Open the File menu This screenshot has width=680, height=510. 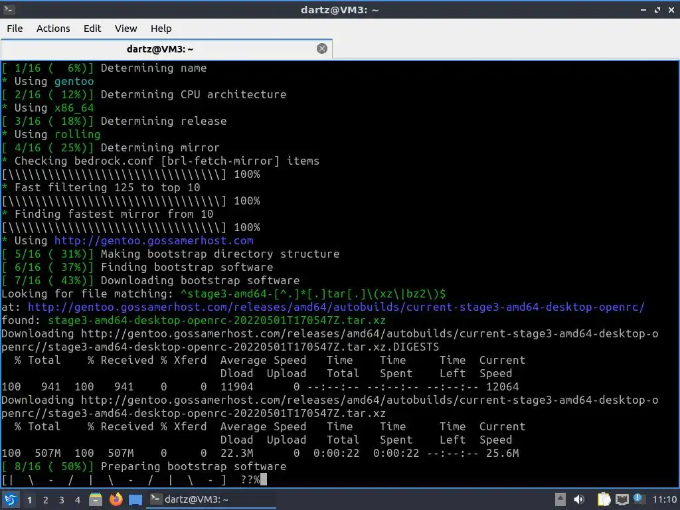[15, 29]
